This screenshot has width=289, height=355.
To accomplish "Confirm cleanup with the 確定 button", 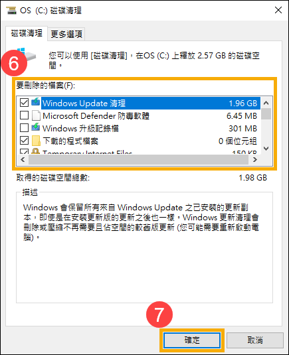I will pos(192,340).
